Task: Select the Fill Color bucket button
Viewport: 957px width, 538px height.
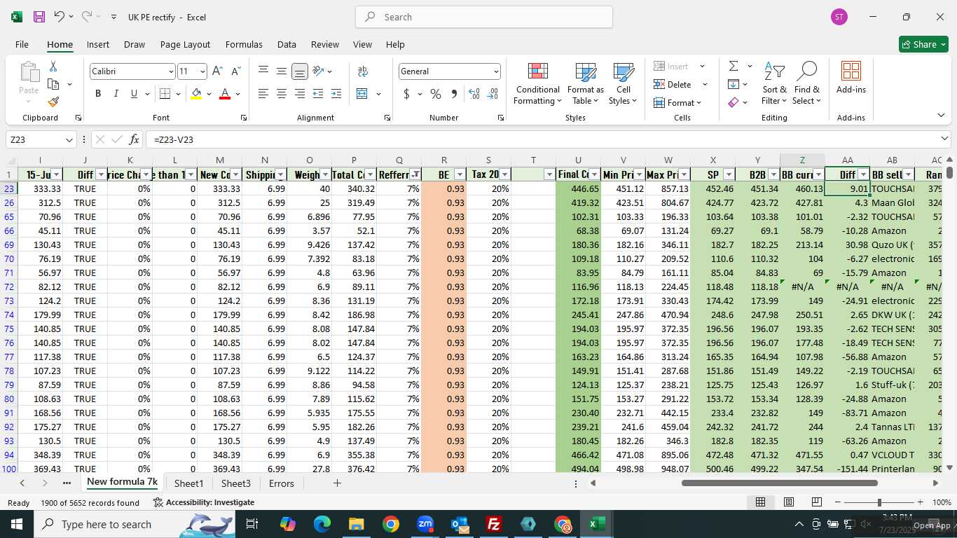Action: 196,93
